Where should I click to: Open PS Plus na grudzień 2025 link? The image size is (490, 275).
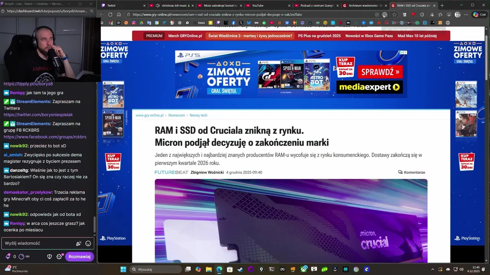319,36
